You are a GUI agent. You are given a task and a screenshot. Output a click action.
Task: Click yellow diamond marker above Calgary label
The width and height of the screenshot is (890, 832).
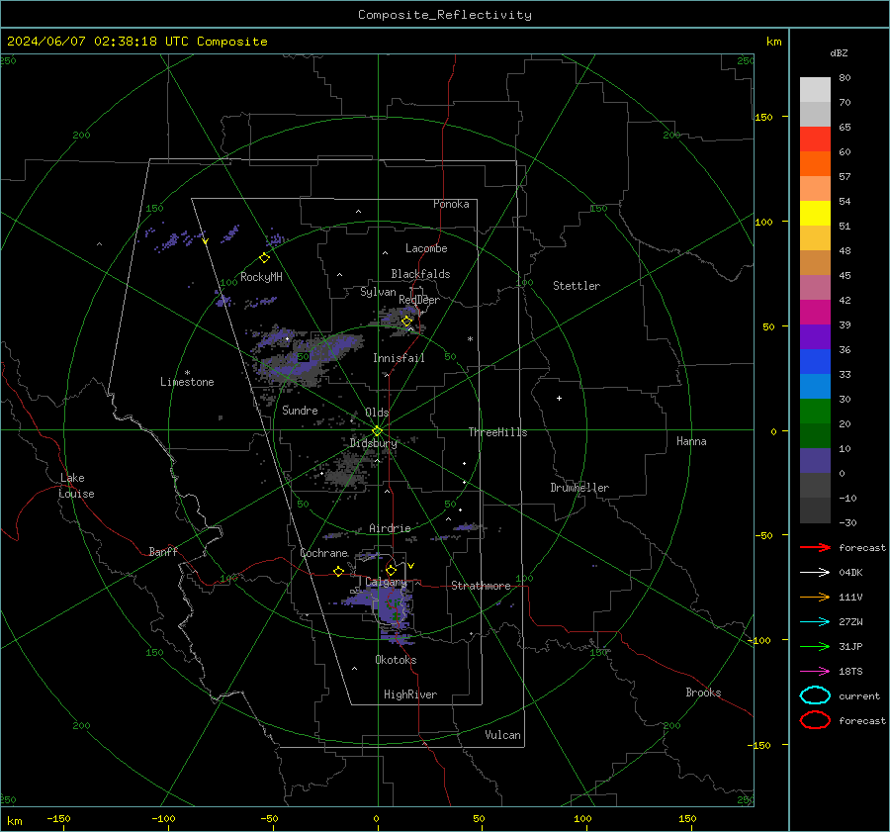tap(391, 570)
